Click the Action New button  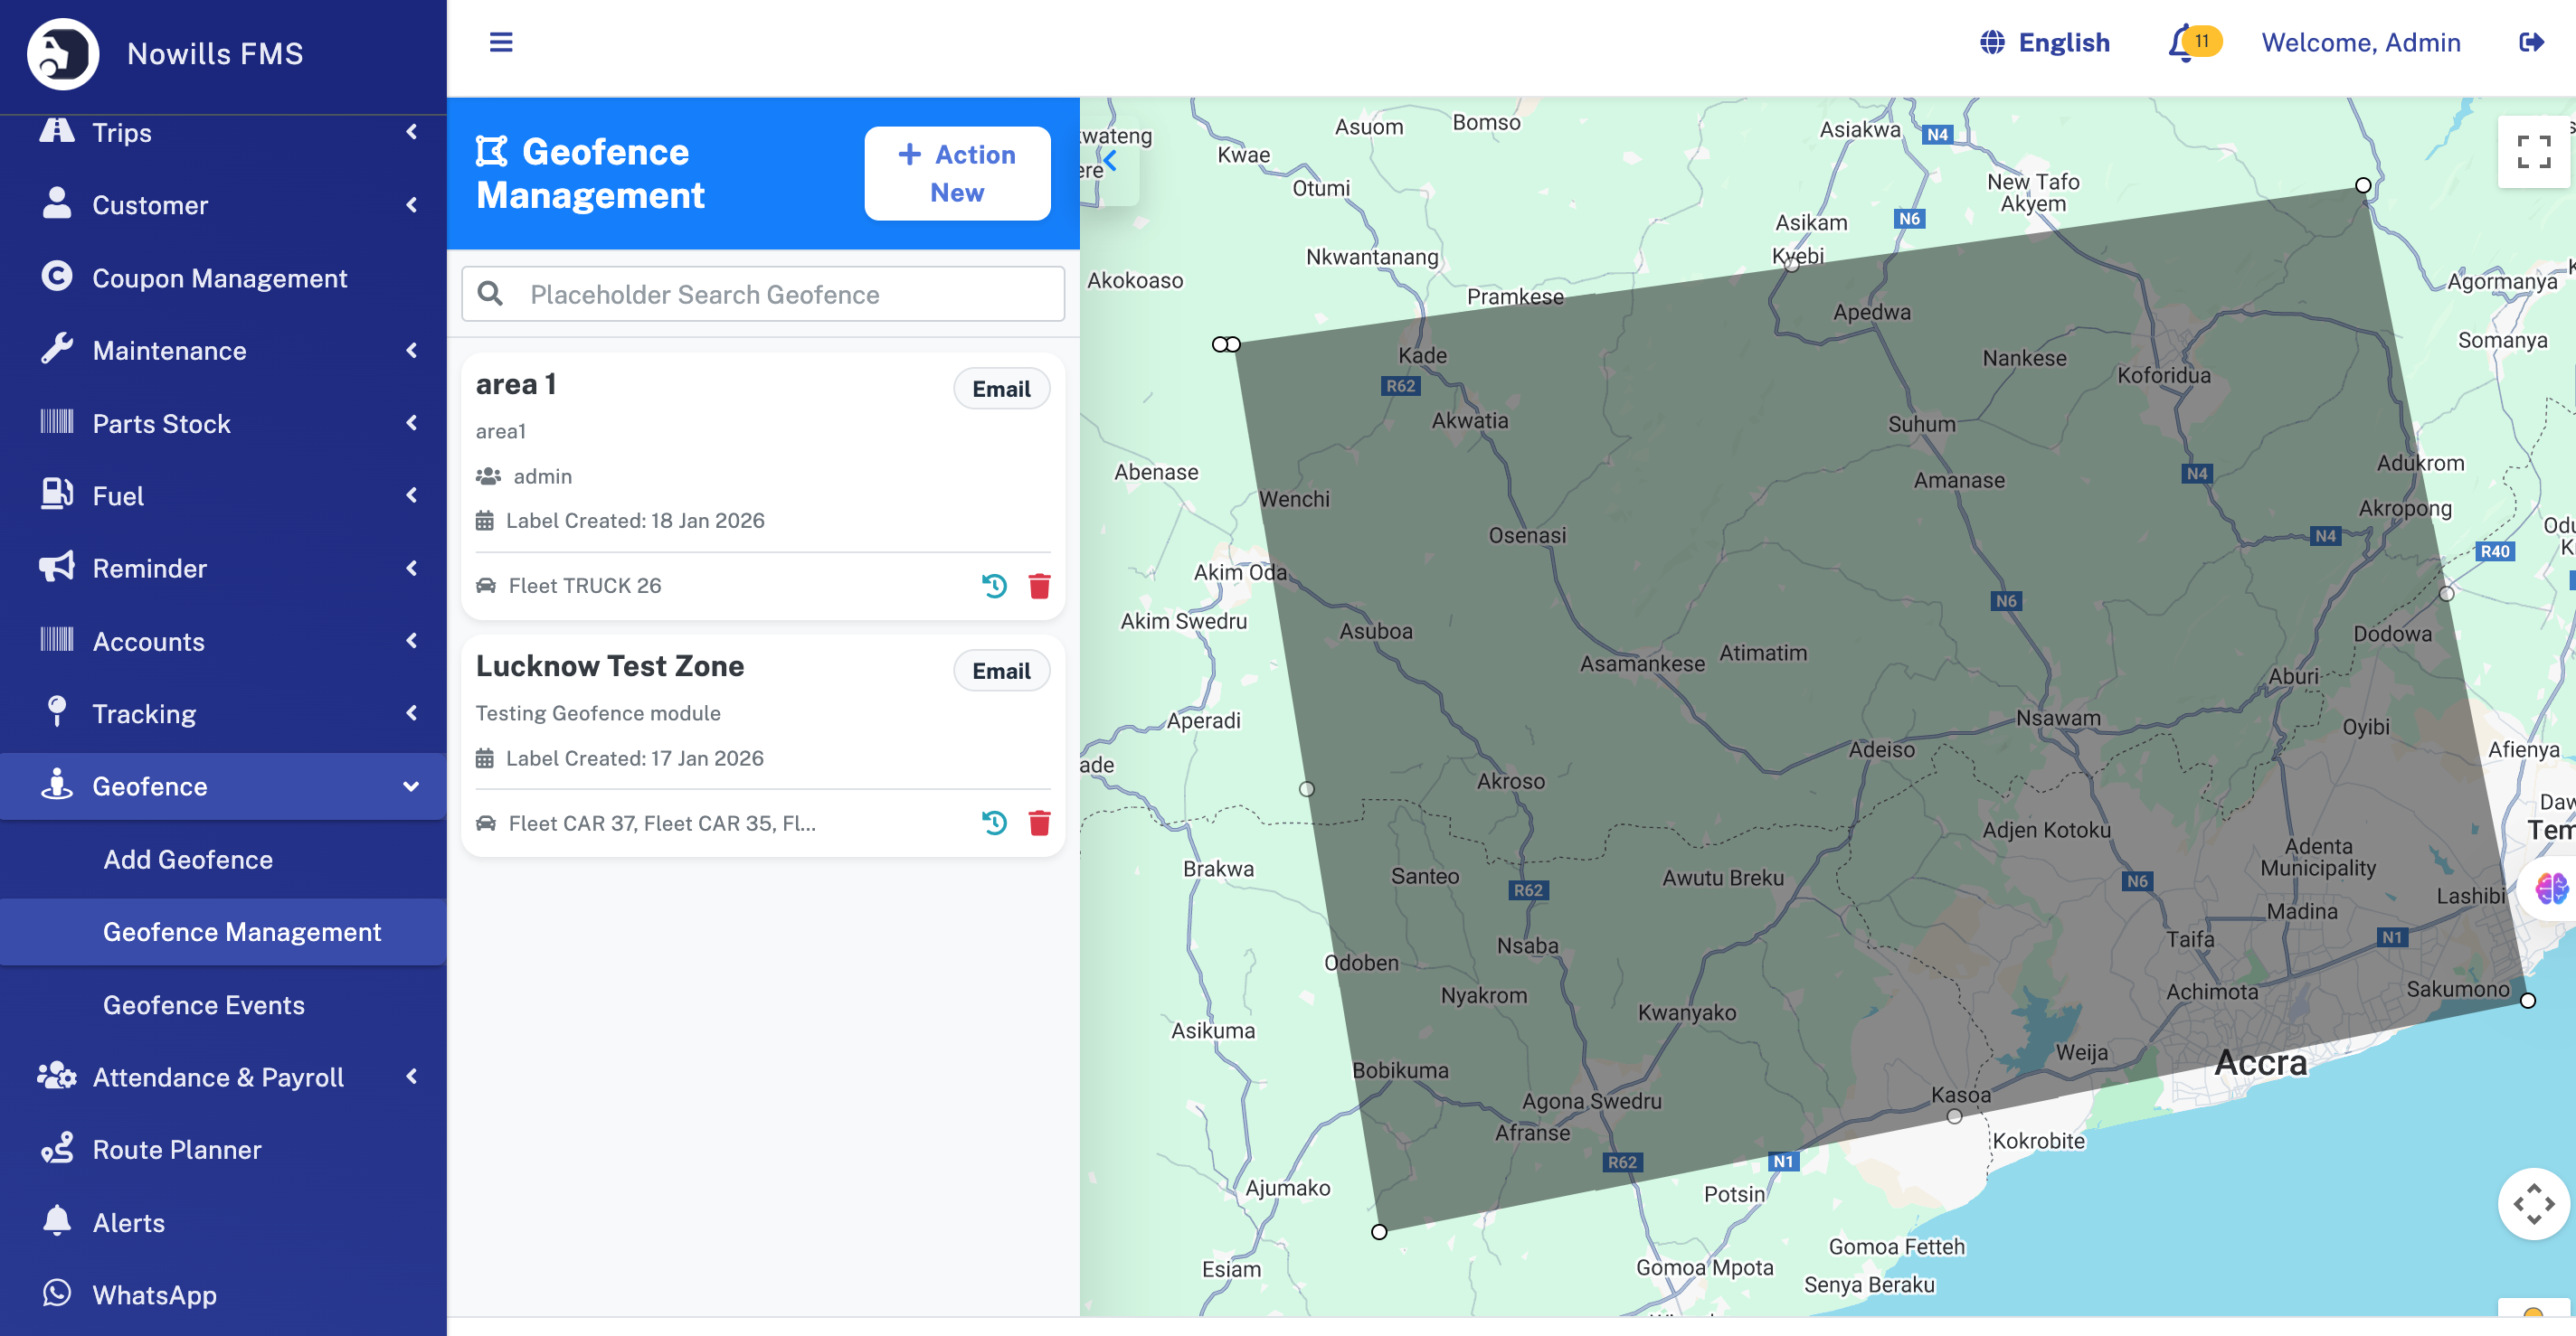(956, 173)
